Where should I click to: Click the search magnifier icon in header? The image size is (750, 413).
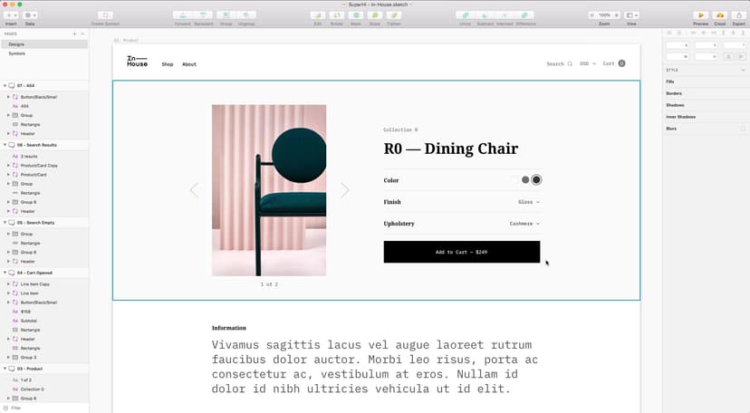click(x=570, y=63)
